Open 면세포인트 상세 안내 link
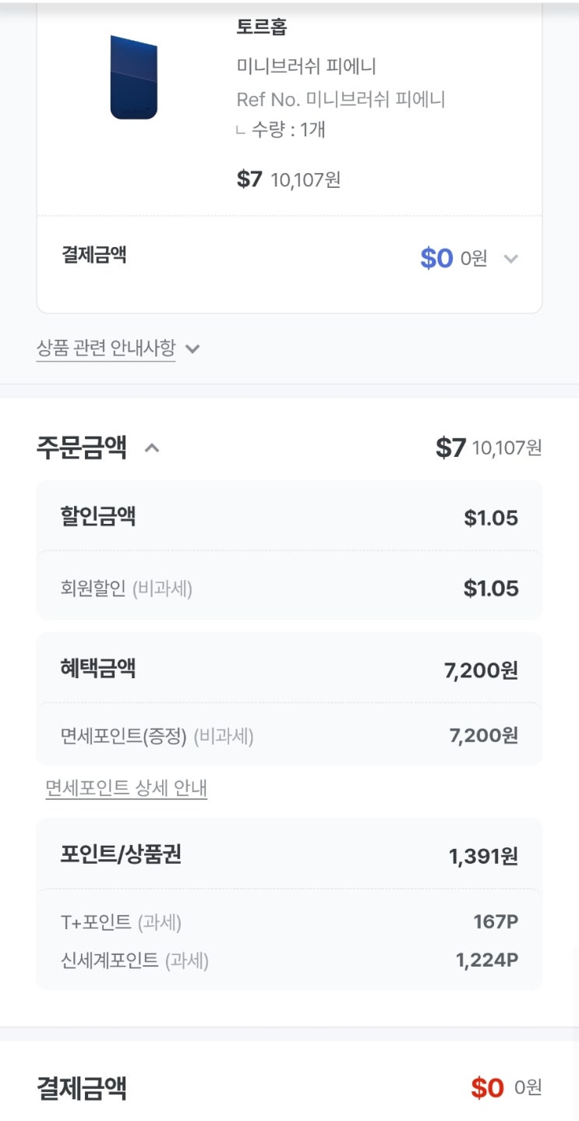The width and height of the screenshot is (579, 1121). coord(126,789)
